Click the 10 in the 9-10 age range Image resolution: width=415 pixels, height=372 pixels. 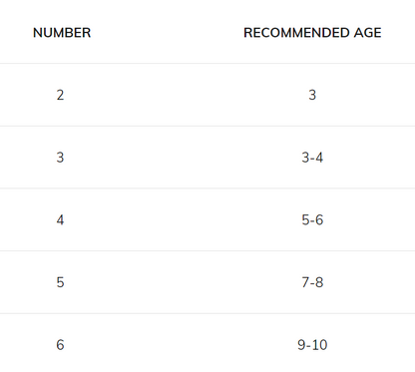319,345
